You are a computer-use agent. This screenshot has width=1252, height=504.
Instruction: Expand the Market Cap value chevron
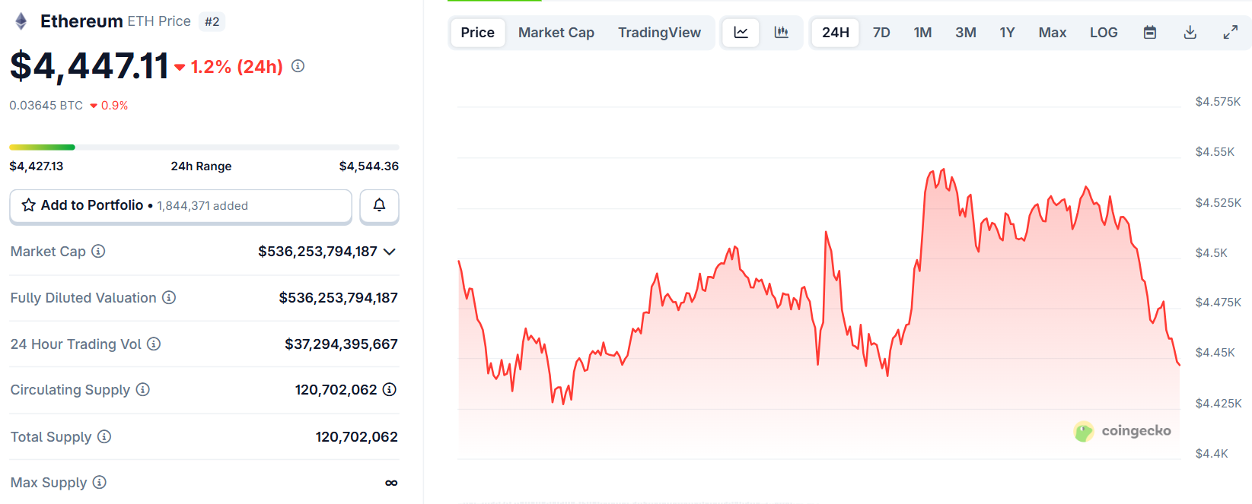[x=390, y=252]
